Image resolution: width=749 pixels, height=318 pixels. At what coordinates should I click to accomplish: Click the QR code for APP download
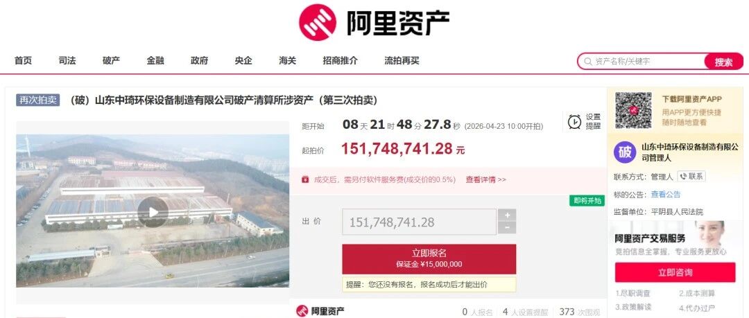point(633,110)
